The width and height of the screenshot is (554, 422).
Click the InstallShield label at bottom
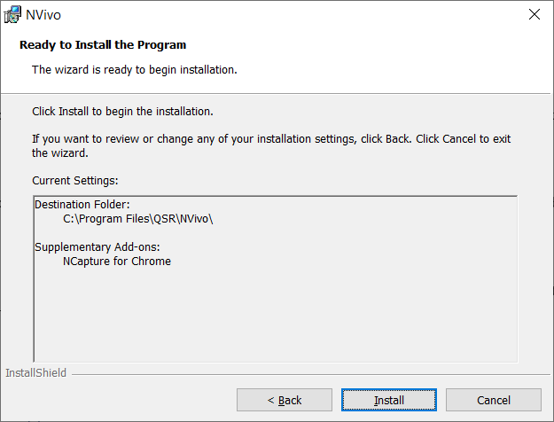tap(35, 373)
